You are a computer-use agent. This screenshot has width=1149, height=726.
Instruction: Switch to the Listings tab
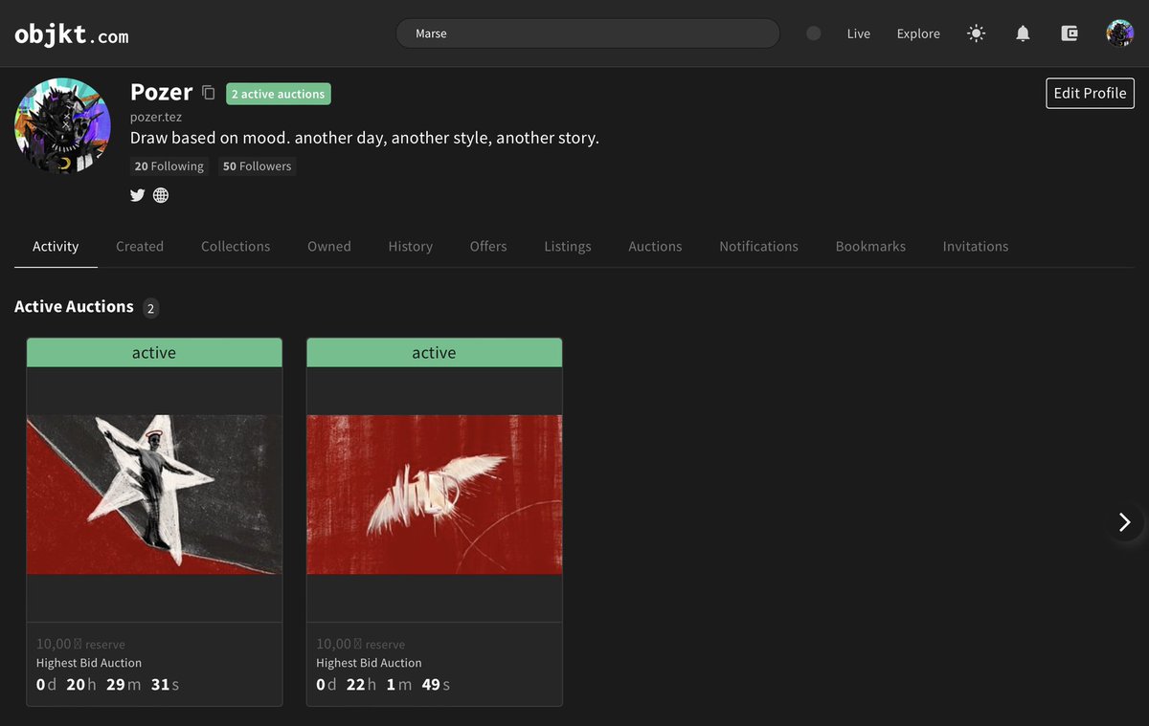568,246
